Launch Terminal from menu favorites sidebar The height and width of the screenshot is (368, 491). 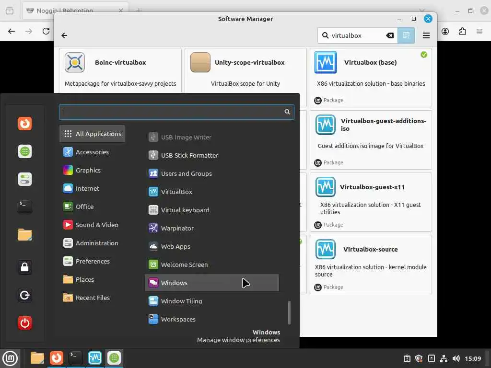point(25,207)
